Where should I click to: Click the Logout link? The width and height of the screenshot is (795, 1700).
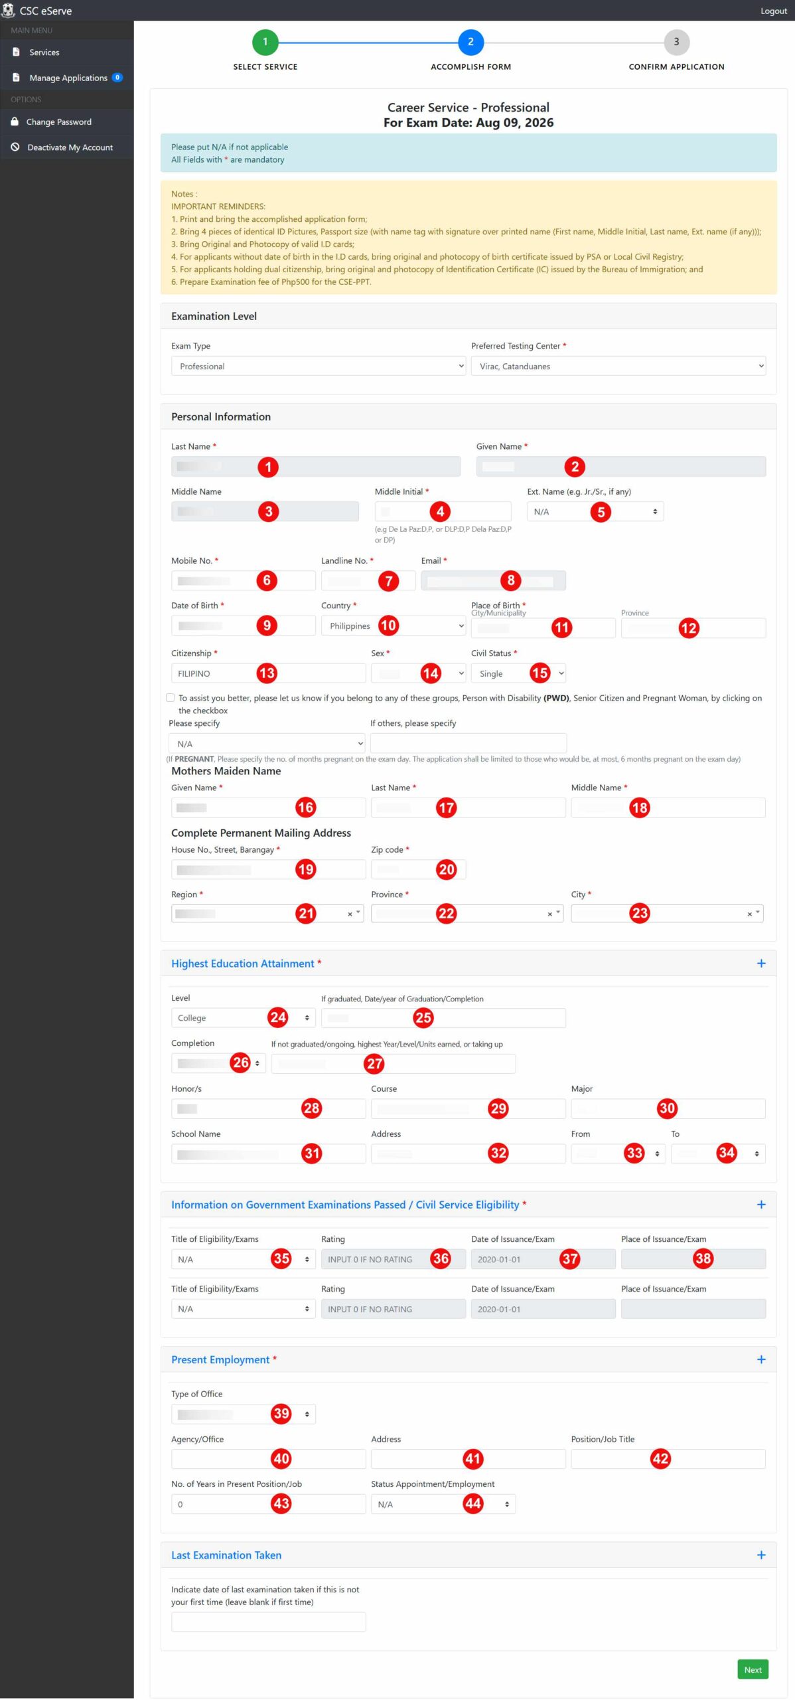(773, 11)
